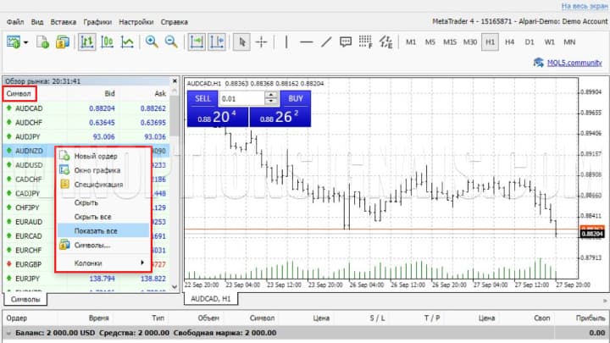Viewport: 610px width, 343px height.
Task: Select the trendline drawing tool
Action: point(325,41)
